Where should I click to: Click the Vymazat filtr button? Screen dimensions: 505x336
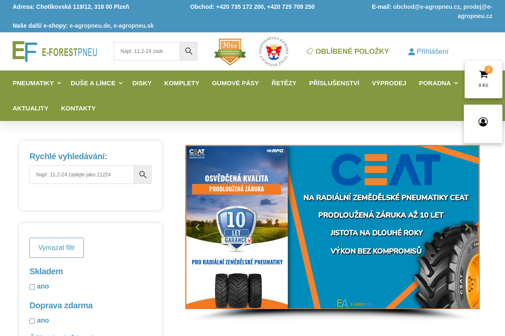tap(56, 248)
